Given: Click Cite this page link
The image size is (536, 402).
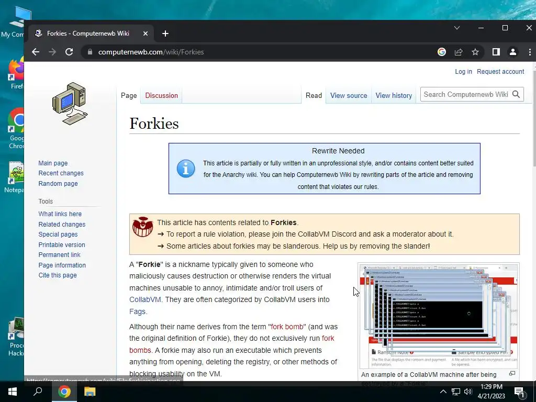Looking at the screenshot, I should [x=58, y=275].
